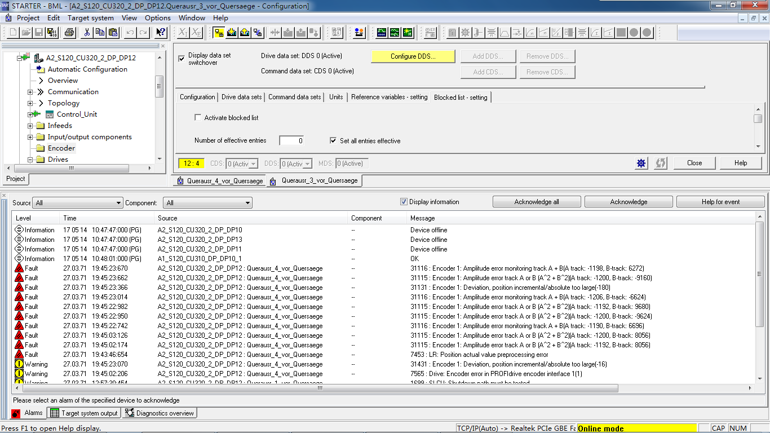The image size is (770, 433).
Task: Switch to the Command data sets tab
Action: tap(295, 97)
